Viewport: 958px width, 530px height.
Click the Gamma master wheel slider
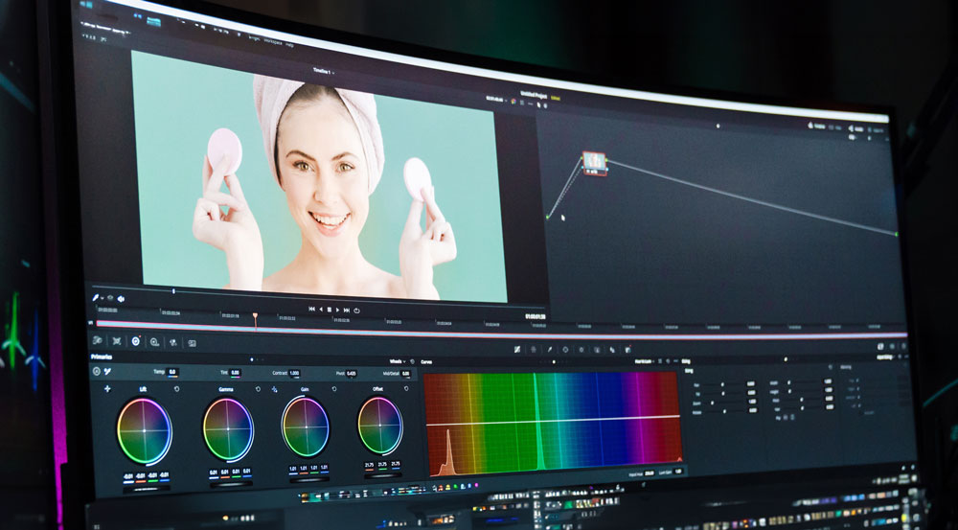pyautogui.click(x=229, y=485)
